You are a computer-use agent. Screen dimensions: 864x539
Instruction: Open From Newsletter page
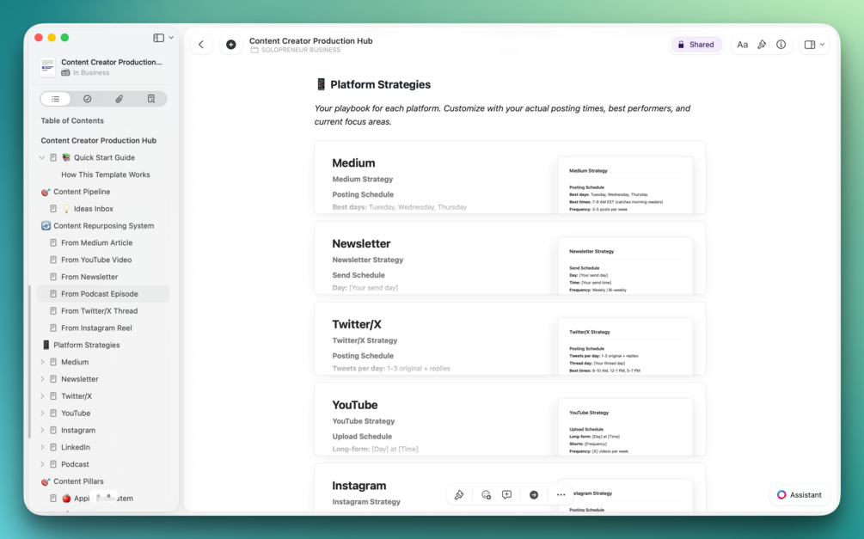click(89, 277)
